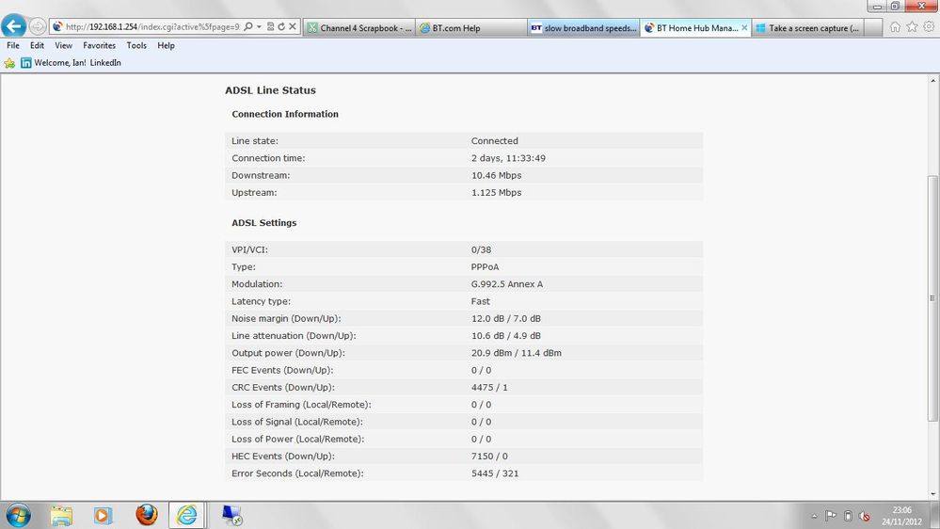Viewport: 940px width, 529px height.
Task: Switch to the BT.com Help tab
Action: (470, 28)
